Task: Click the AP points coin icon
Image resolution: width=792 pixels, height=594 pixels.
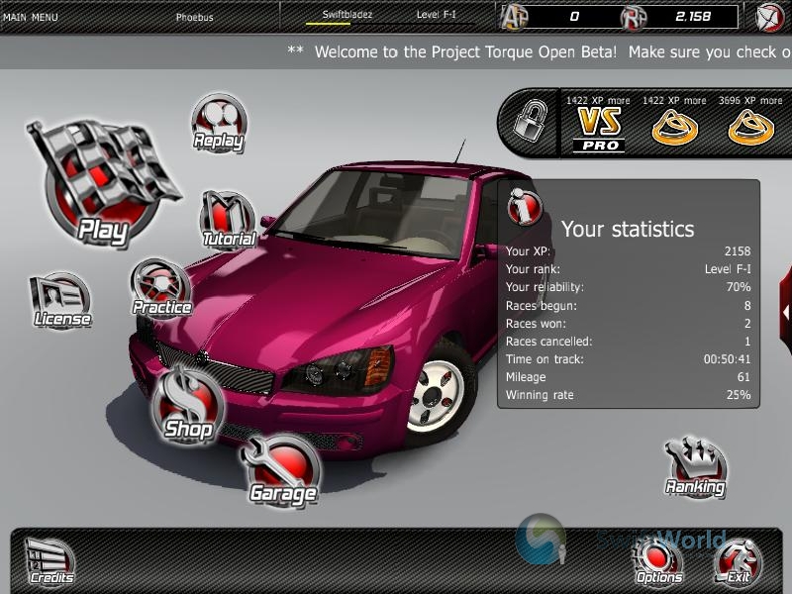Action: pos(515,17)
